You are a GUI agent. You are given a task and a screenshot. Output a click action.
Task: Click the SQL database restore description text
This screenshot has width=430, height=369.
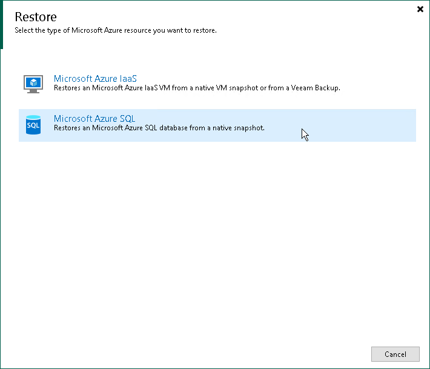[x=159, y=128]
